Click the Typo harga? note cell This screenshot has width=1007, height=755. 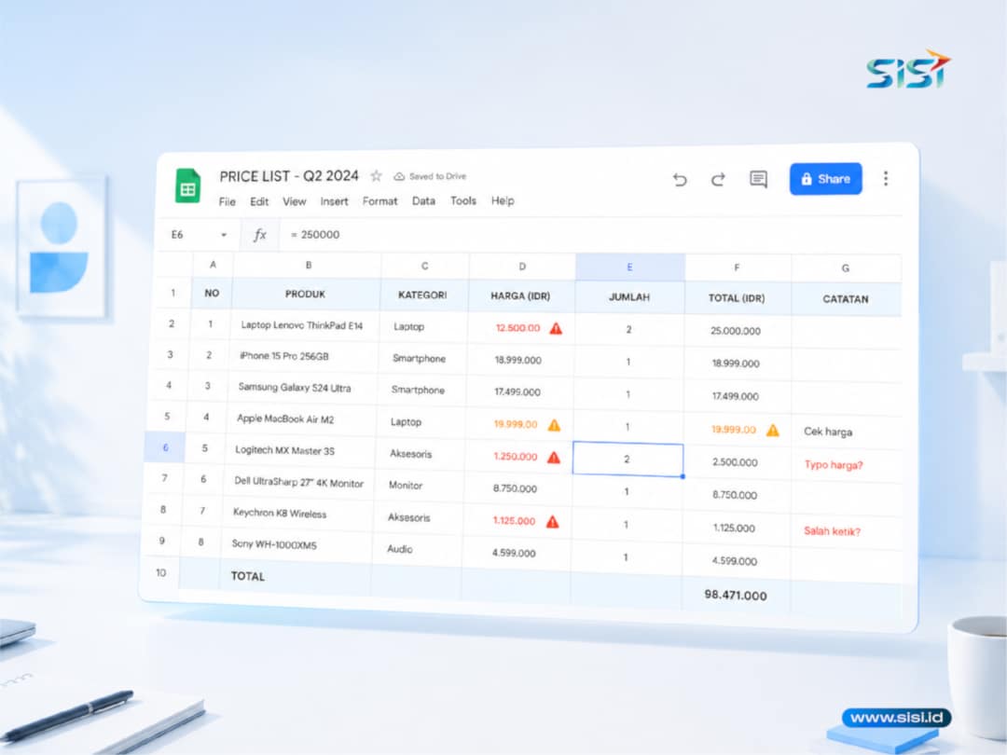click(846, 465)
